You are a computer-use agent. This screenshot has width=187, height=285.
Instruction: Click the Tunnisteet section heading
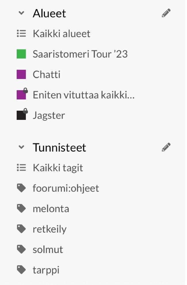pos(59,147)
